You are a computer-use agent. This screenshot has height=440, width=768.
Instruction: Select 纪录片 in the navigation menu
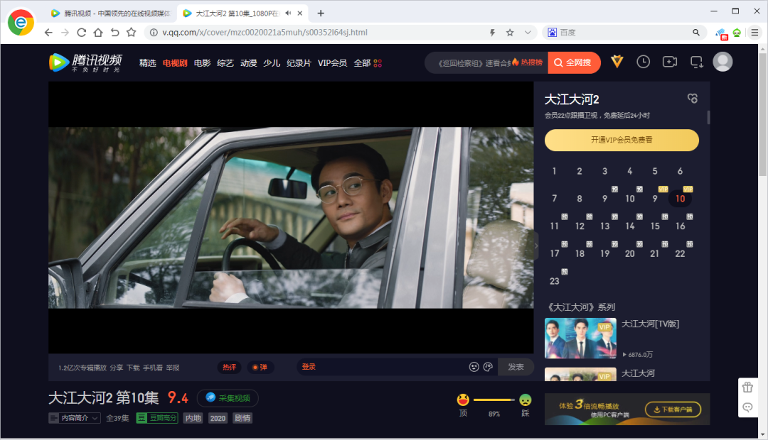(x=299, y=63)
